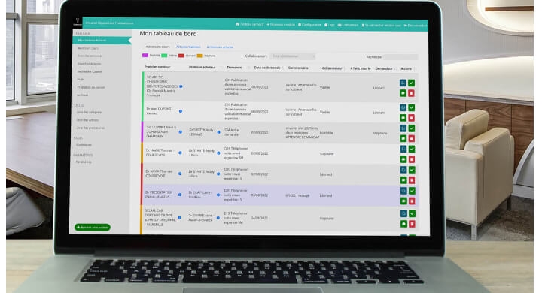Open Tableau de bord in top navigation
The image size is (542, 293).
(x=250, y=24)
